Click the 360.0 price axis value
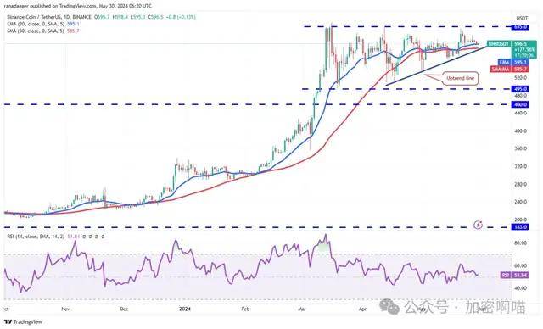Image resolution: width=543 pixels, height=329 pixels. pos(520,148)
